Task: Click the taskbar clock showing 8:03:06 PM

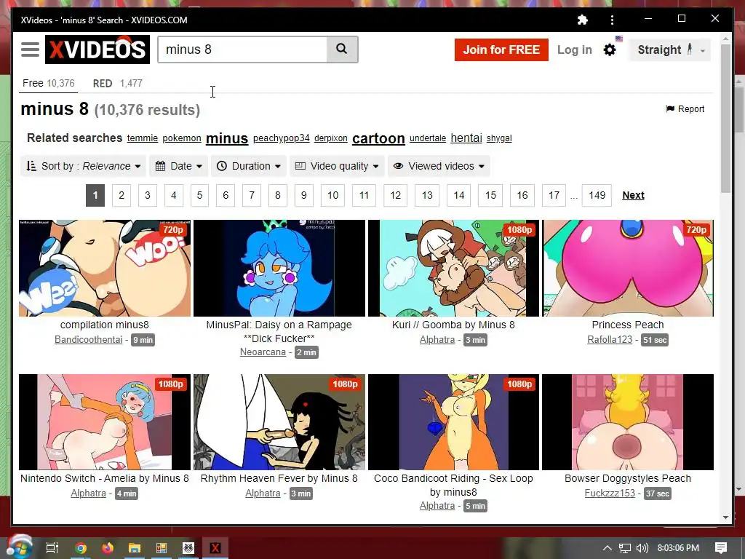Action: pyautogui.click(x=678, y=548)
